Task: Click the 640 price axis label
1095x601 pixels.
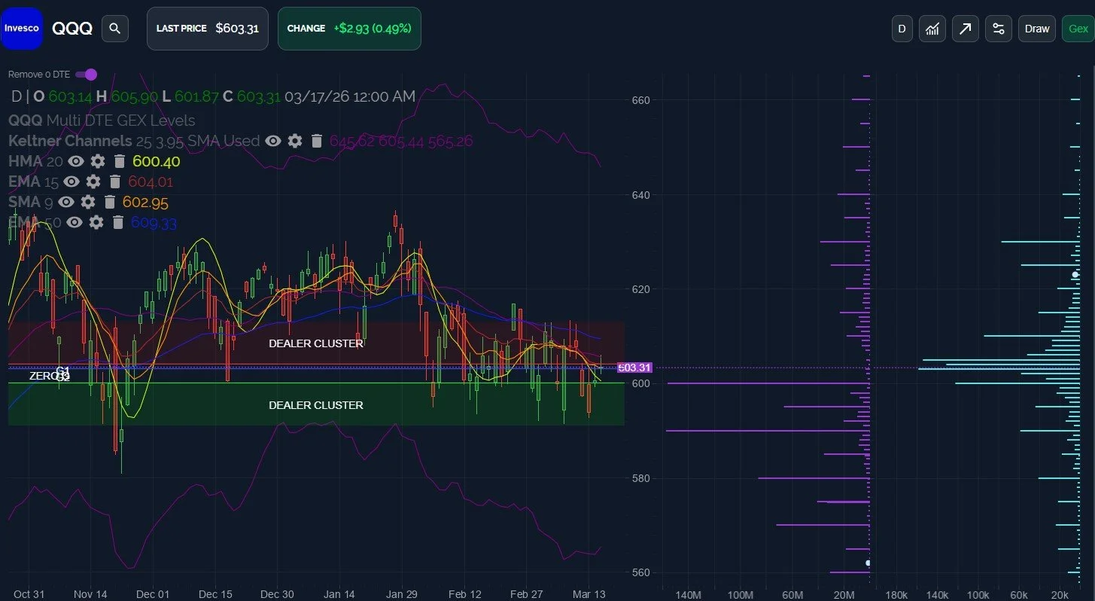Action: click(x=640, y=195)
